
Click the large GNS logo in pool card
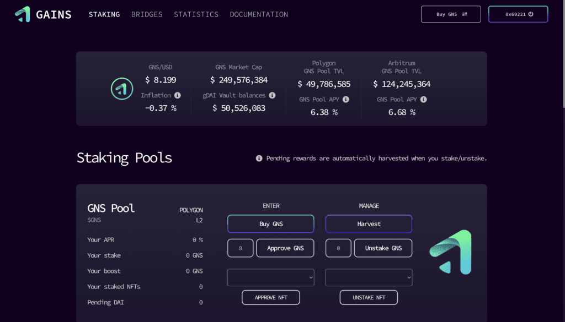(451, 252)
